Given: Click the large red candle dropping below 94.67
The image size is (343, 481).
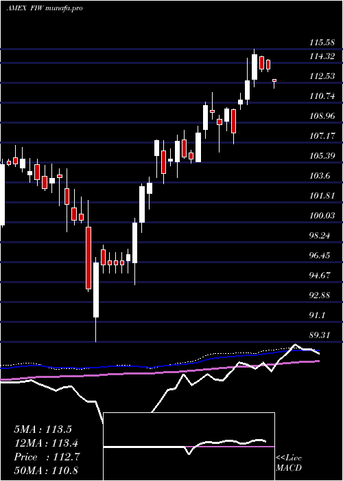Looking at the screenshot, I should click(x=88, y=258).
